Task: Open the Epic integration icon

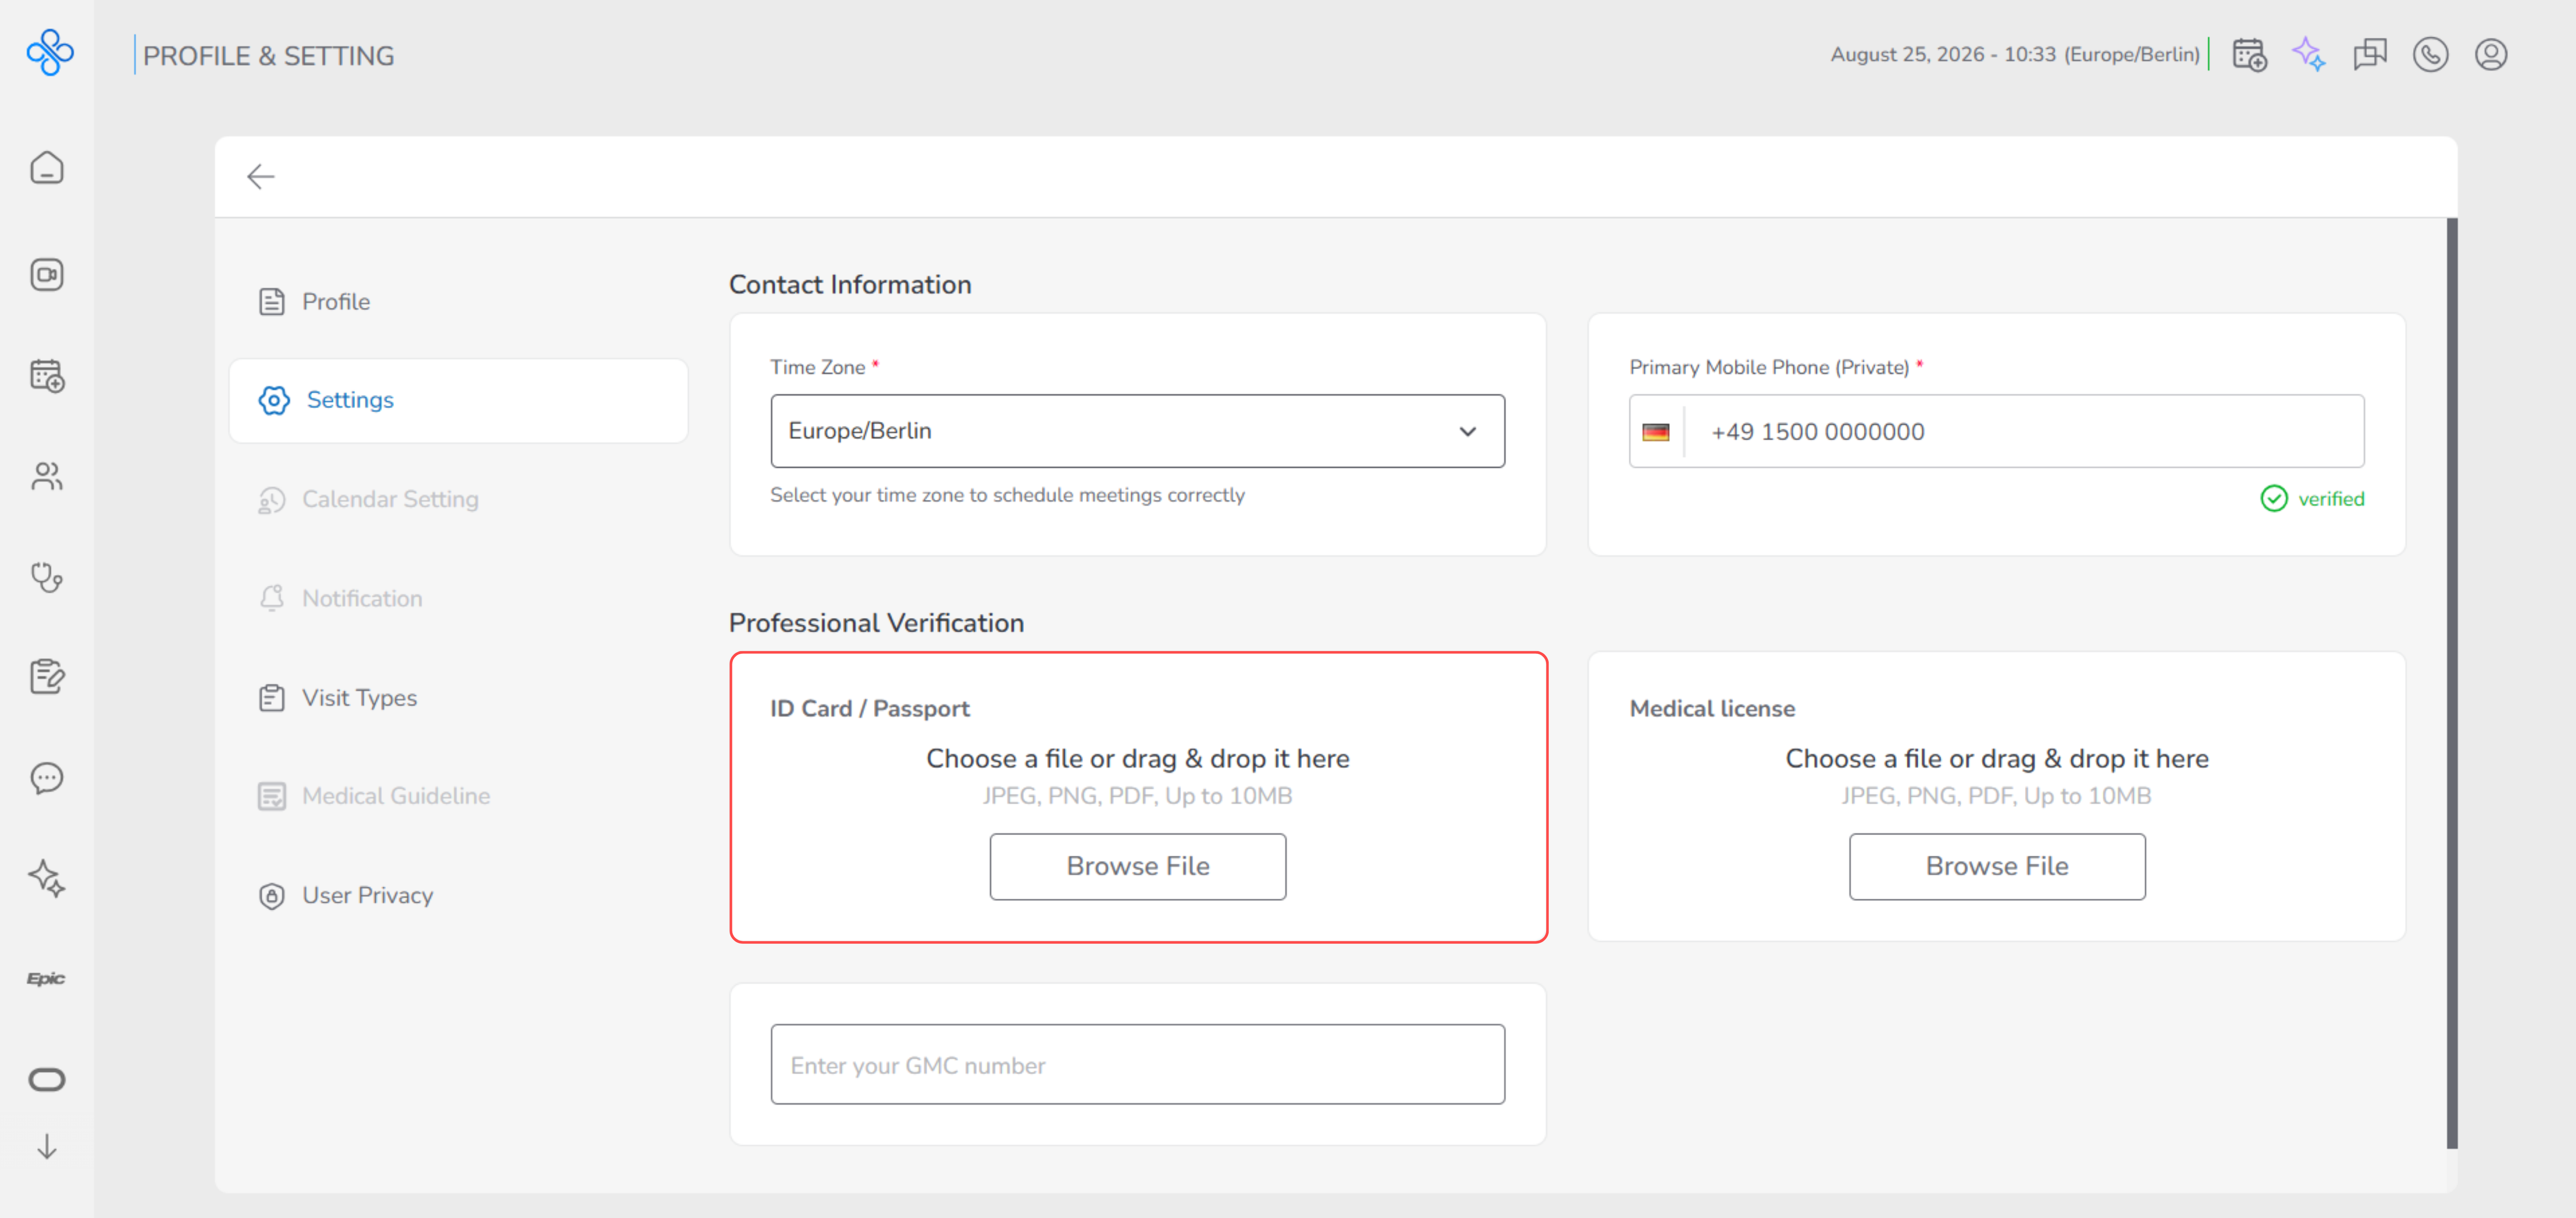Action: (47, 978)
